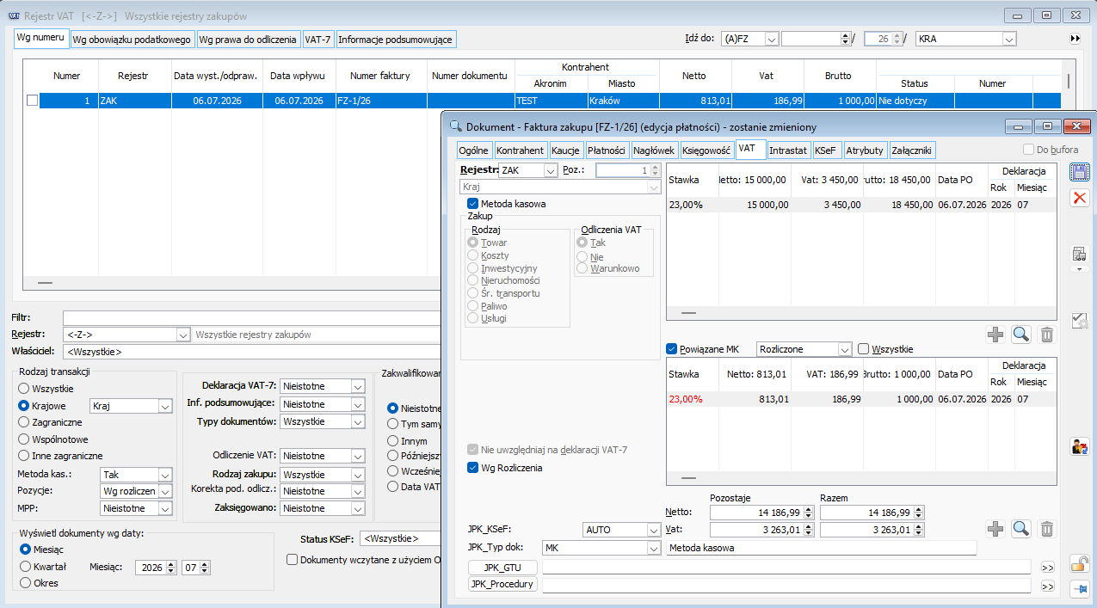Click the Metoda kasowa description field

click(x=822, y=548)
